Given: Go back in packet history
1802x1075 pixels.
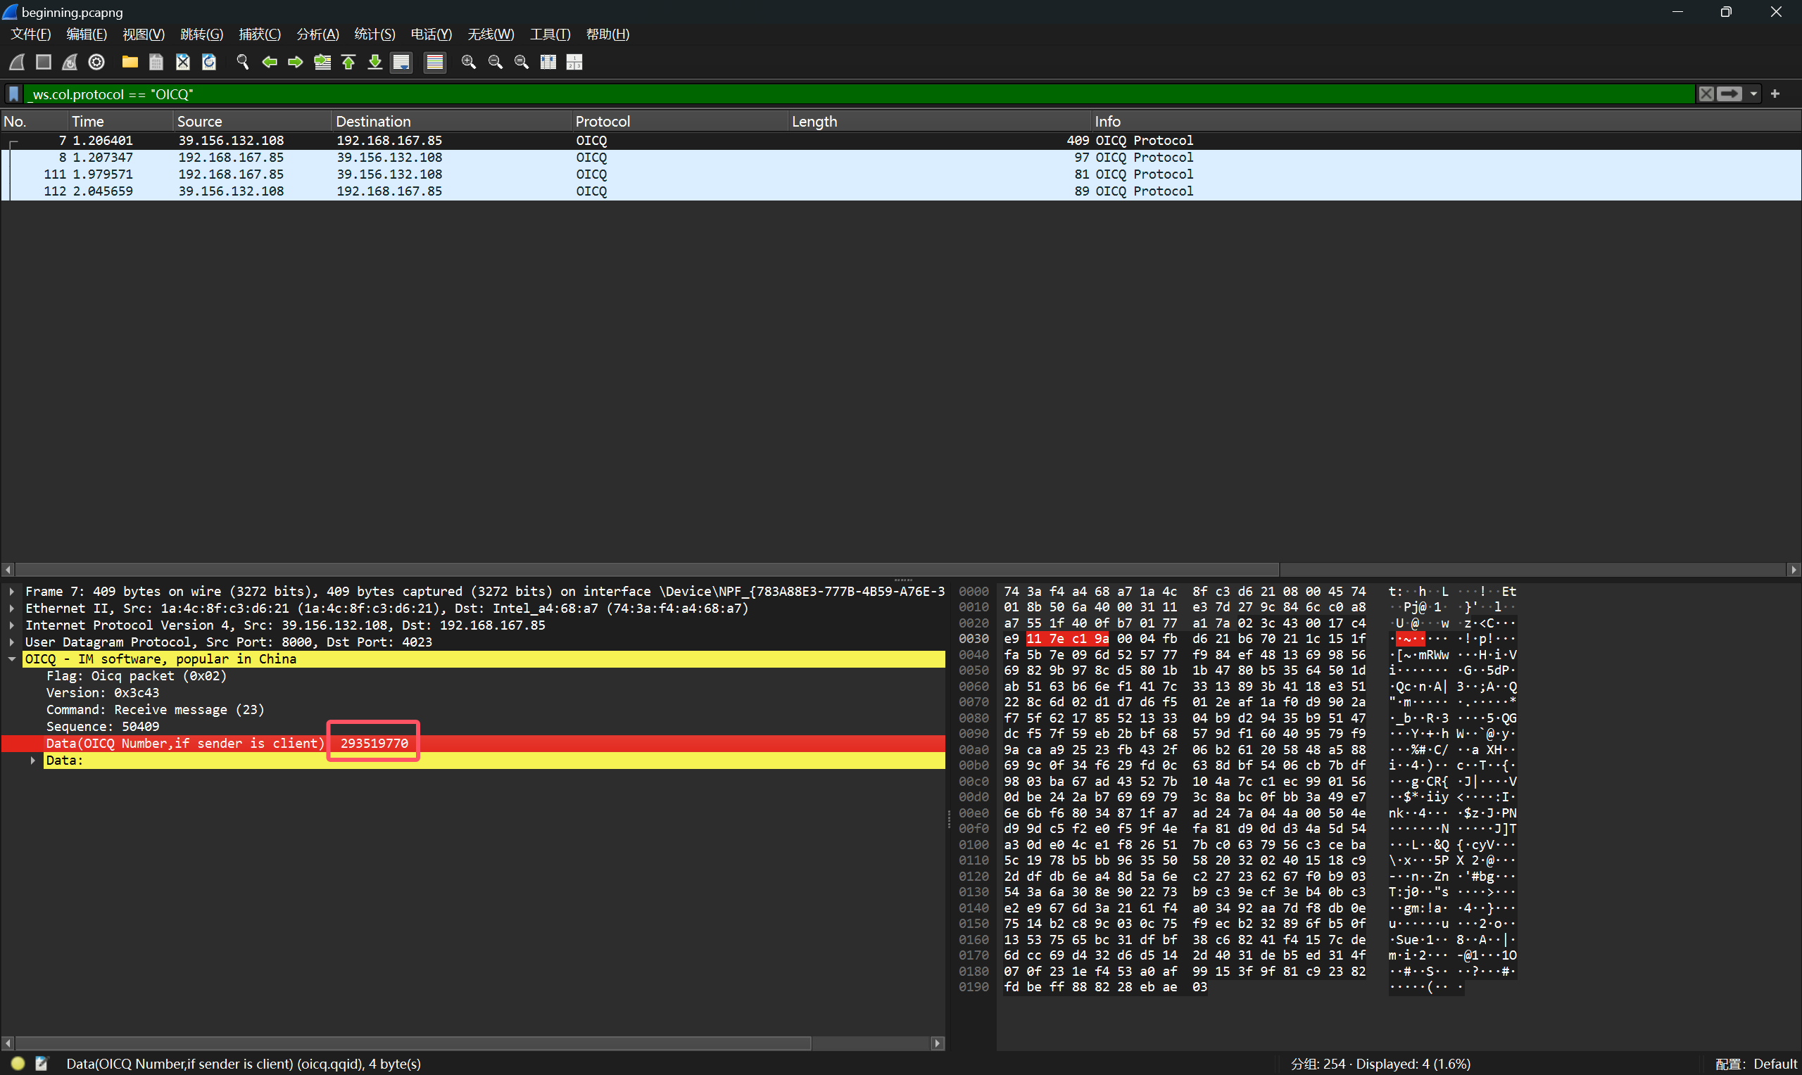Looking at the screenshot, I should tap(270, 63).
